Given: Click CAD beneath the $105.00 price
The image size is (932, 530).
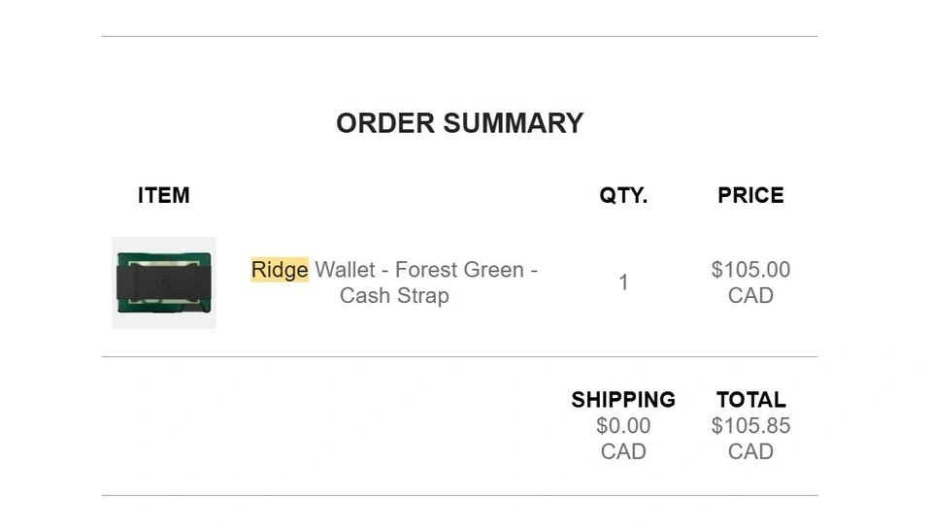Looking at the screenshot, I should click(x=750, y=296).
